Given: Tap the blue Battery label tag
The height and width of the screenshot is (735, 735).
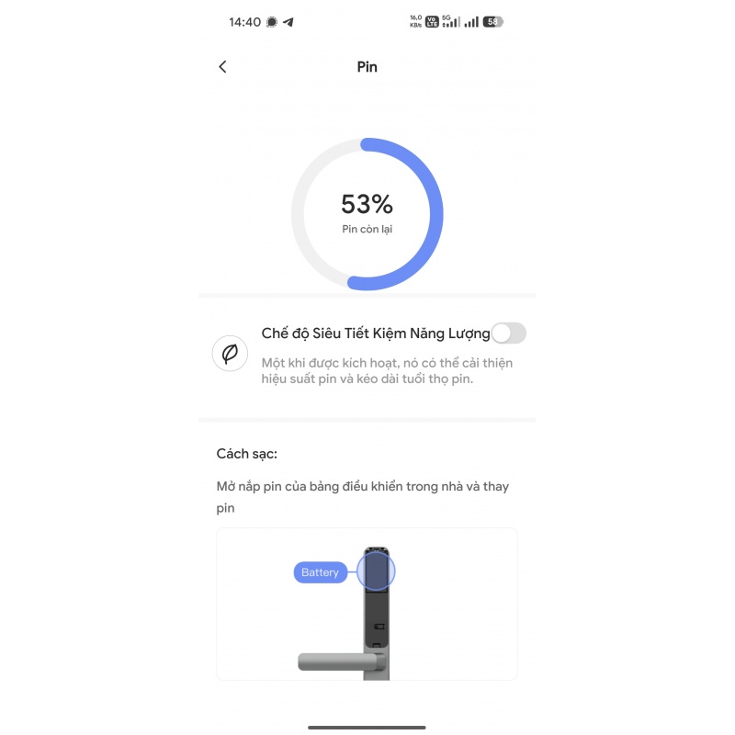Looking at the screenshot, I should pos(321,572).
